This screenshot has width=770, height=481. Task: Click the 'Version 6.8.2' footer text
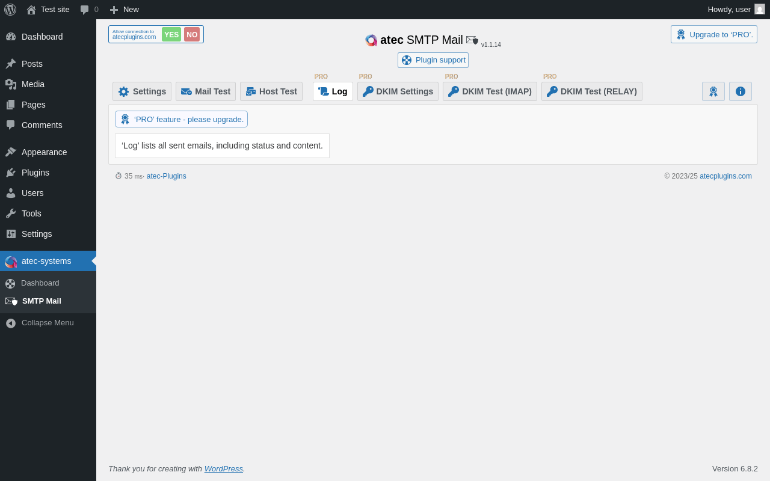pyautogui.click(x=735, y=468)
